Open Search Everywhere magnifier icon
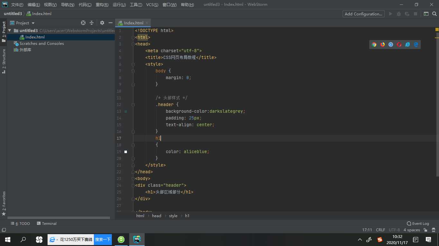Screen dimensions: 439x246 (x=435, y=14)
